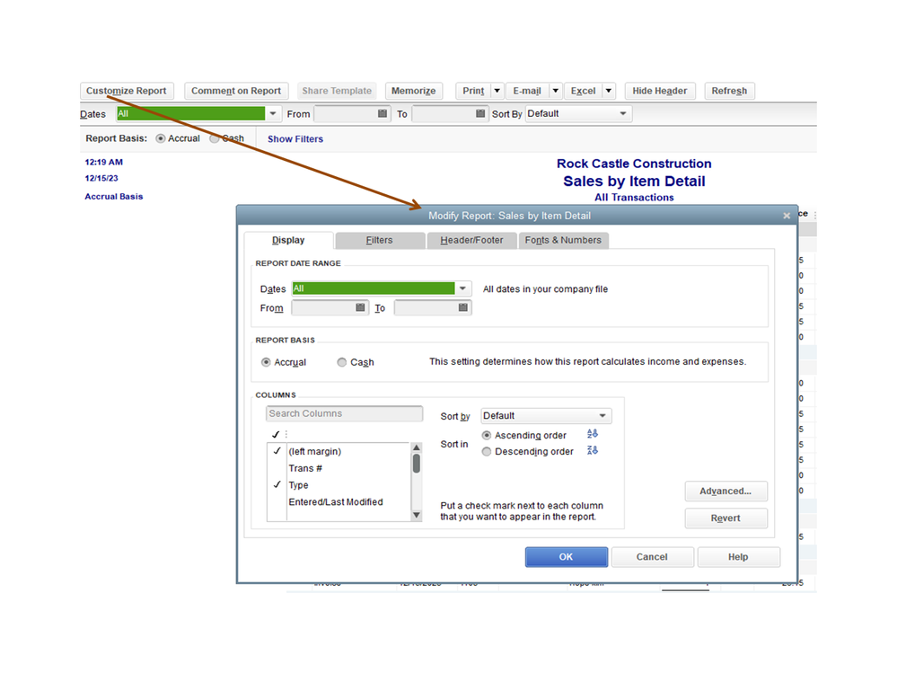The height and width of the screenshot is (673, 897).
Task: Select Cash radio in Modify Report dialog
Action: [x=341, y=362]
